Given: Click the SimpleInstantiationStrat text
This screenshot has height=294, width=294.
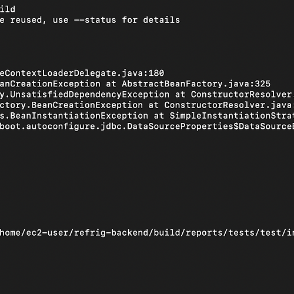Looking at the screenshot, I should 232,116.
